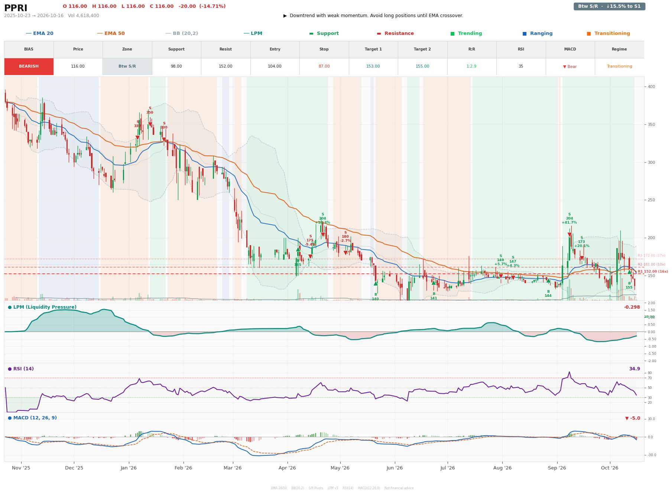Viewport: 672px width, 494px height.
Task: Click the Trending regime legend item
Action: point(466,33)
